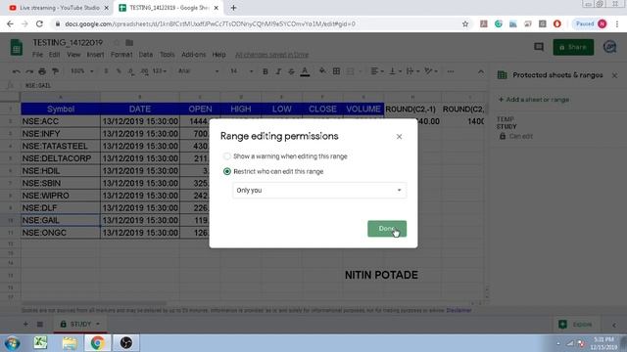Click the Borders icon

coord(336,71)
